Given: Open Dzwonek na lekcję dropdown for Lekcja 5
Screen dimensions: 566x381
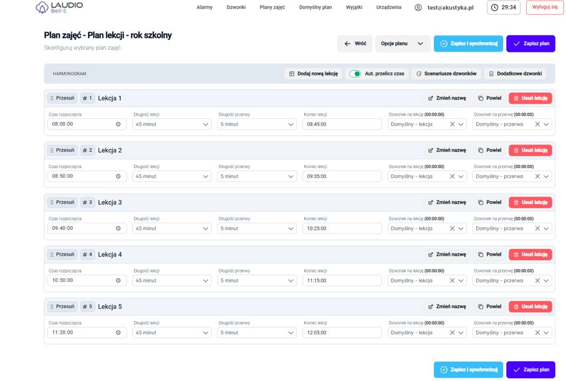Looking at the screenshot, I should coord(461,333).
